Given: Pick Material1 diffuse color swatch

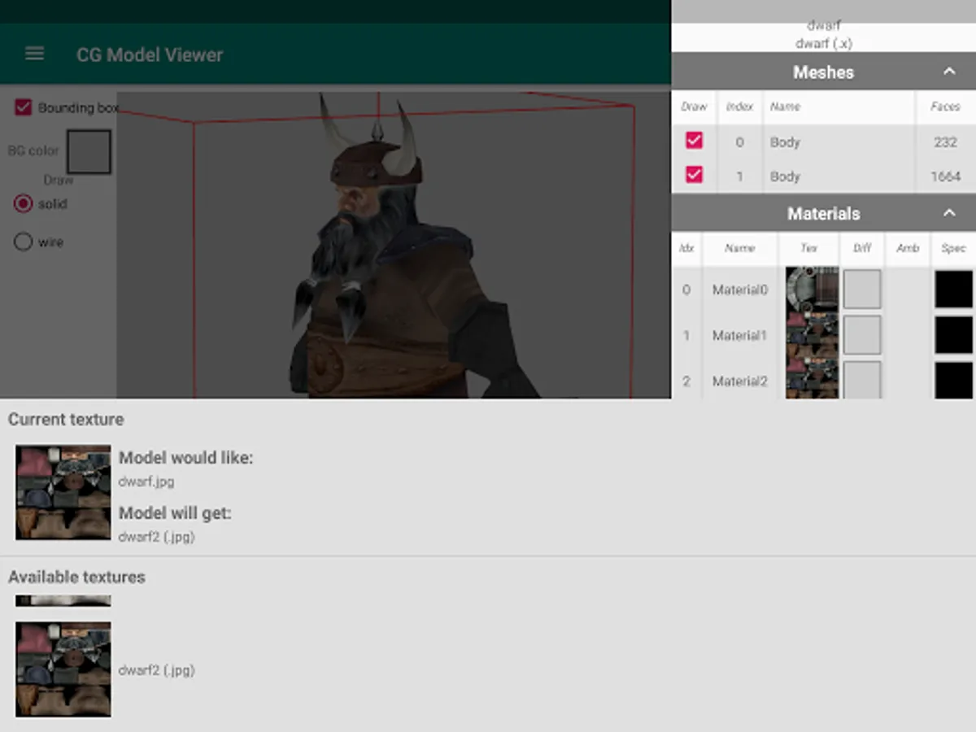Looking at the screenshot, I should 862,335.
